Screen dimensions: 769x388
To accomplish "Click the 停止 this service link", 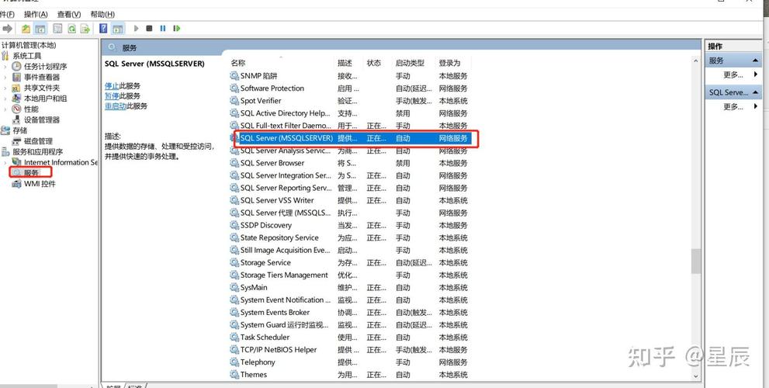I will pos(112,86).
